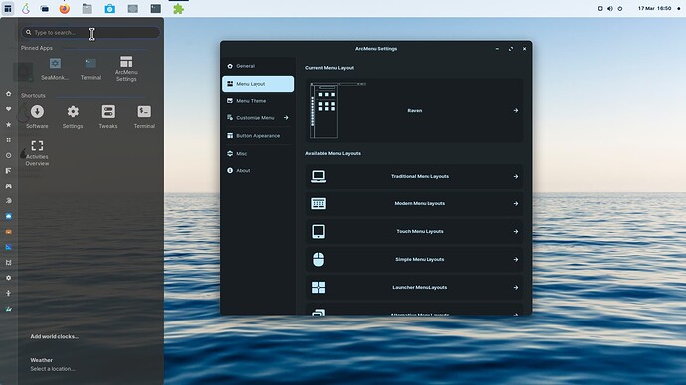Screen dimensions: 686x385
Task: Expand Traditional Menu Layouts row
Action: 415,176
